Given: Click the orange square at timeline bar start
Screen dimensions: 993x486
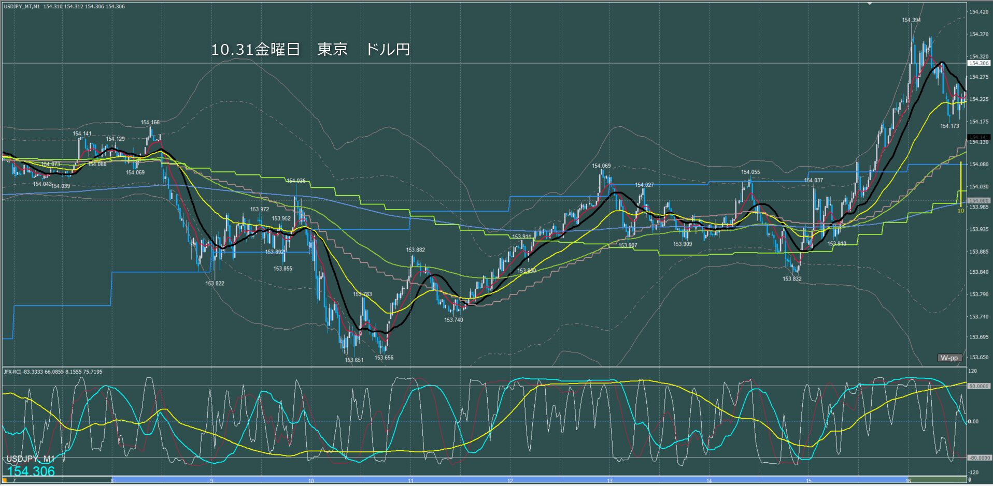Looking at the screenshot, I should [5, 481].
